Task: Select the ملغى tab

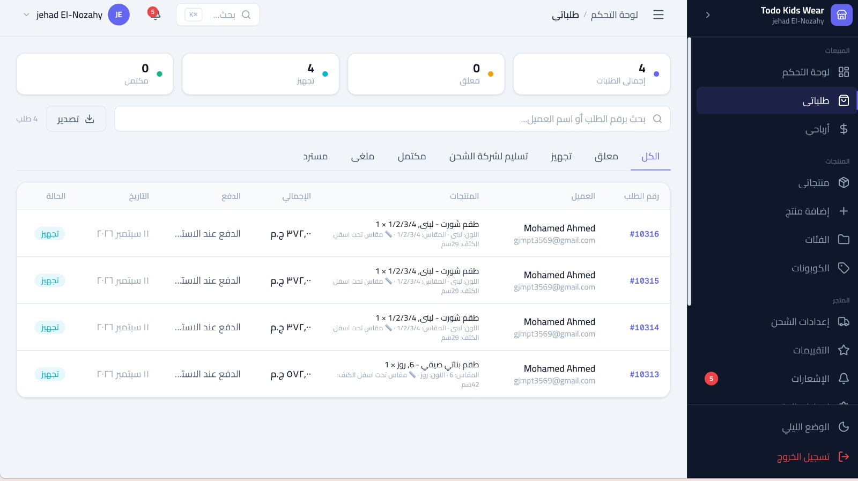Action: click(363, 157)
